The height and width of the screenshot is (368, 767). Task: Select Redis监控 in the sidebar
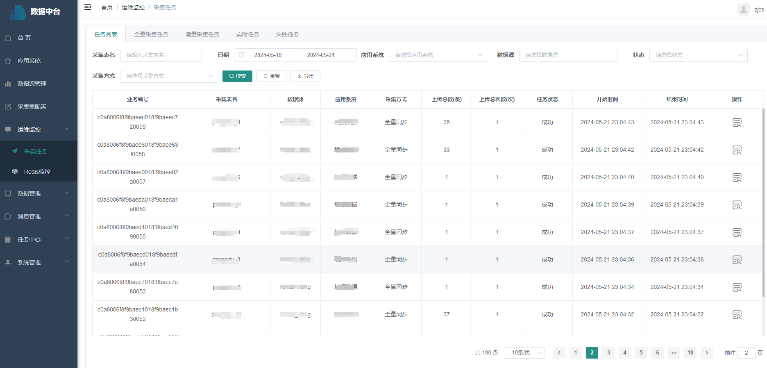point(37,172)
